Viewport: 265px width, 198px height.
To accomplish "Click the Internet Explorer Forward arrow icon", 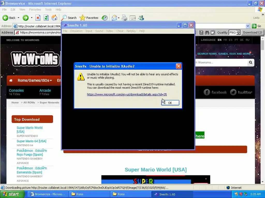I will (x=26, y=18).
